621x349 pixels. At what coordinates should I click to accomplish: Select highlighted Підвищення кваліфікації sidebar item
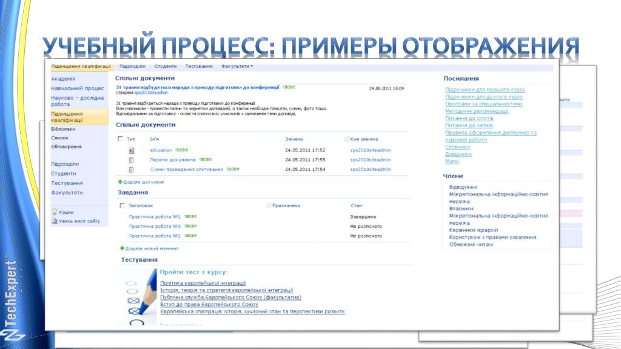(x=79, y=117)
